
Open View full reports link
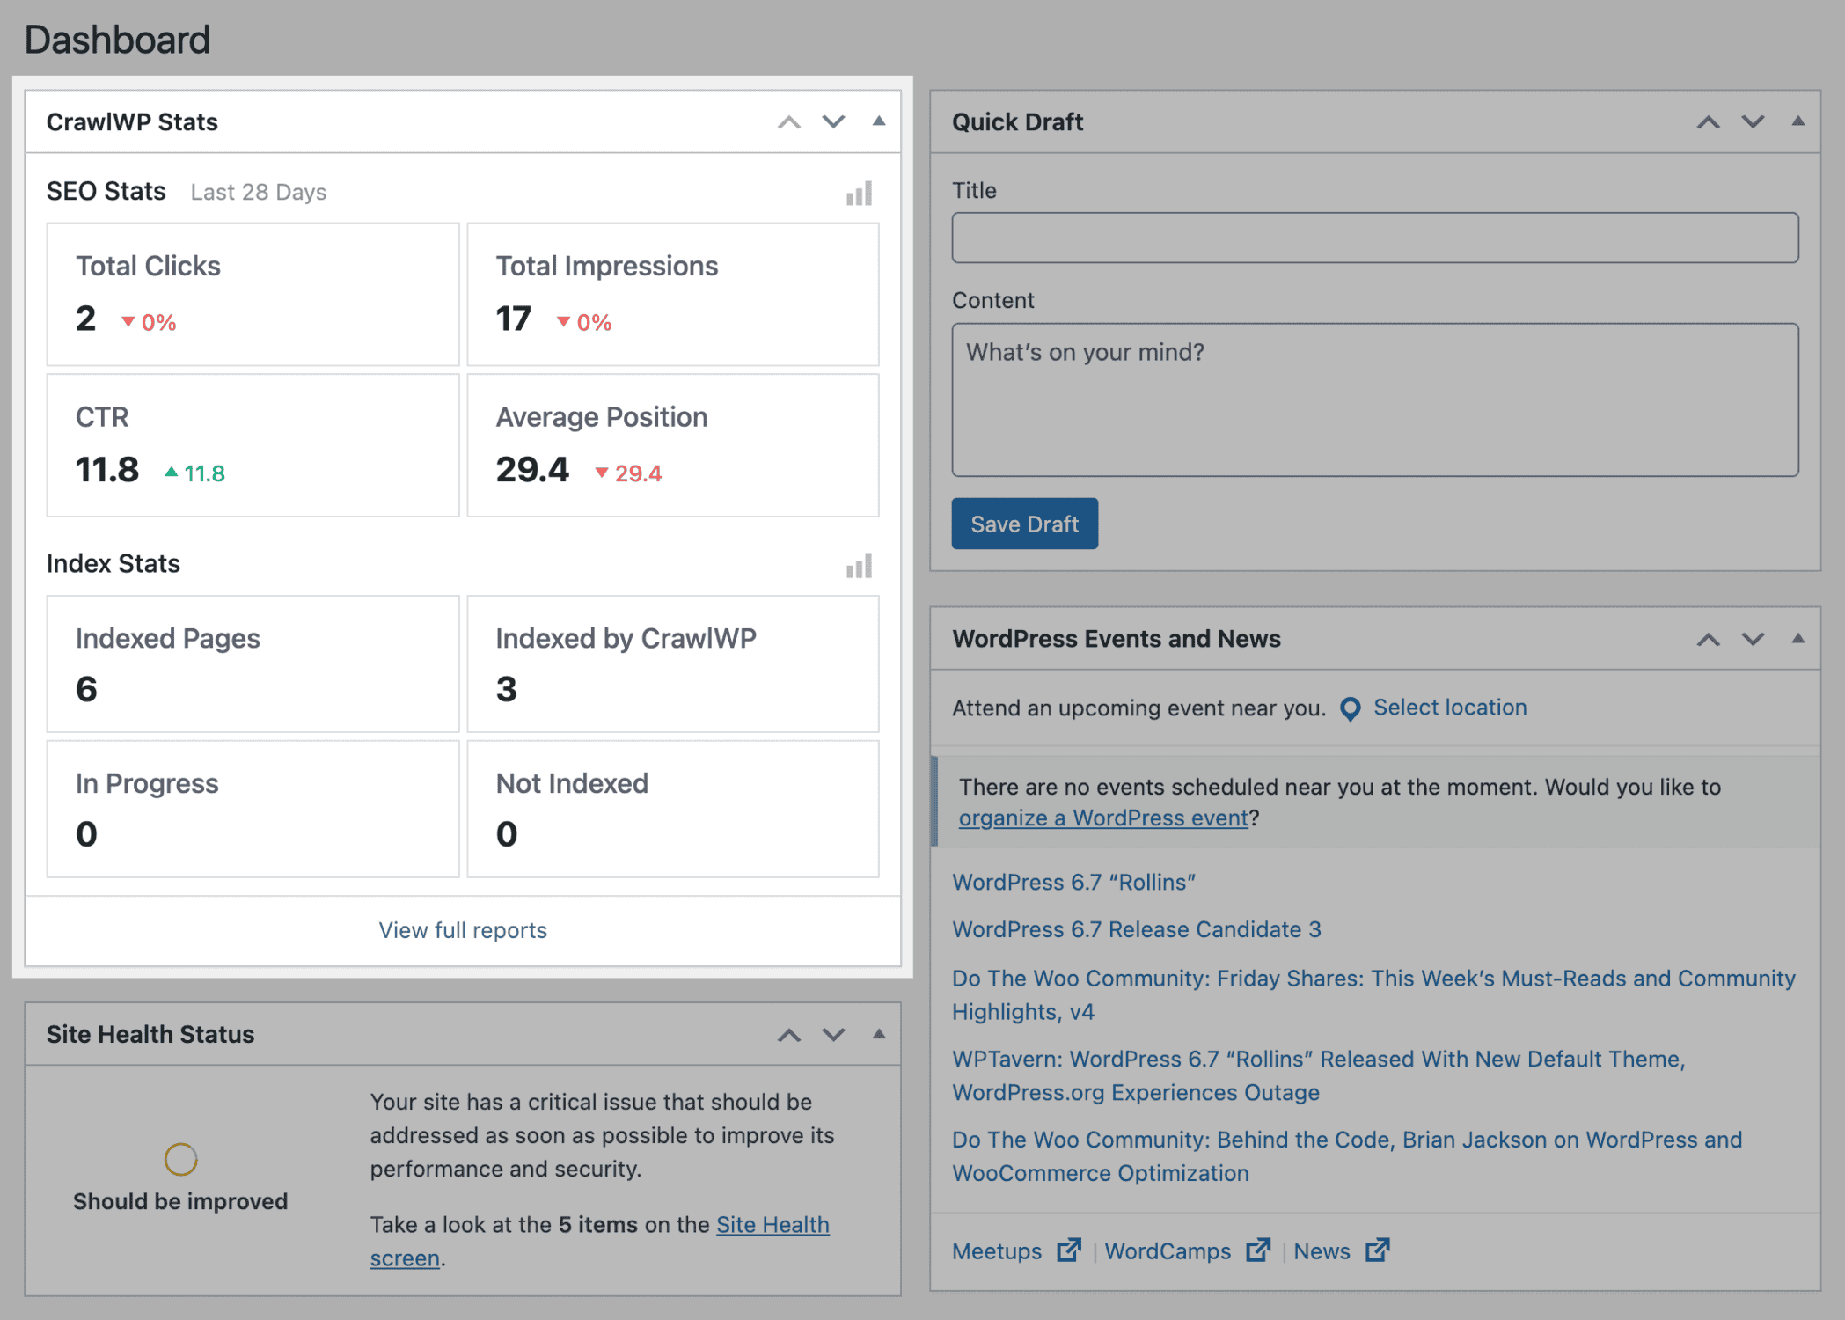(x=463, y=930)
